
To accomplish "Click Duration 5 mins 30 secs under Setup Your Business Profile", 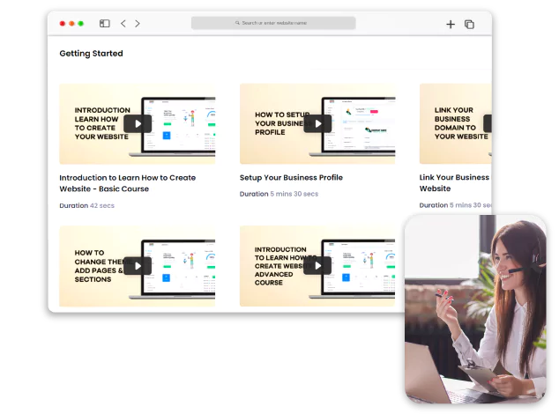I will tap(279, 194).
